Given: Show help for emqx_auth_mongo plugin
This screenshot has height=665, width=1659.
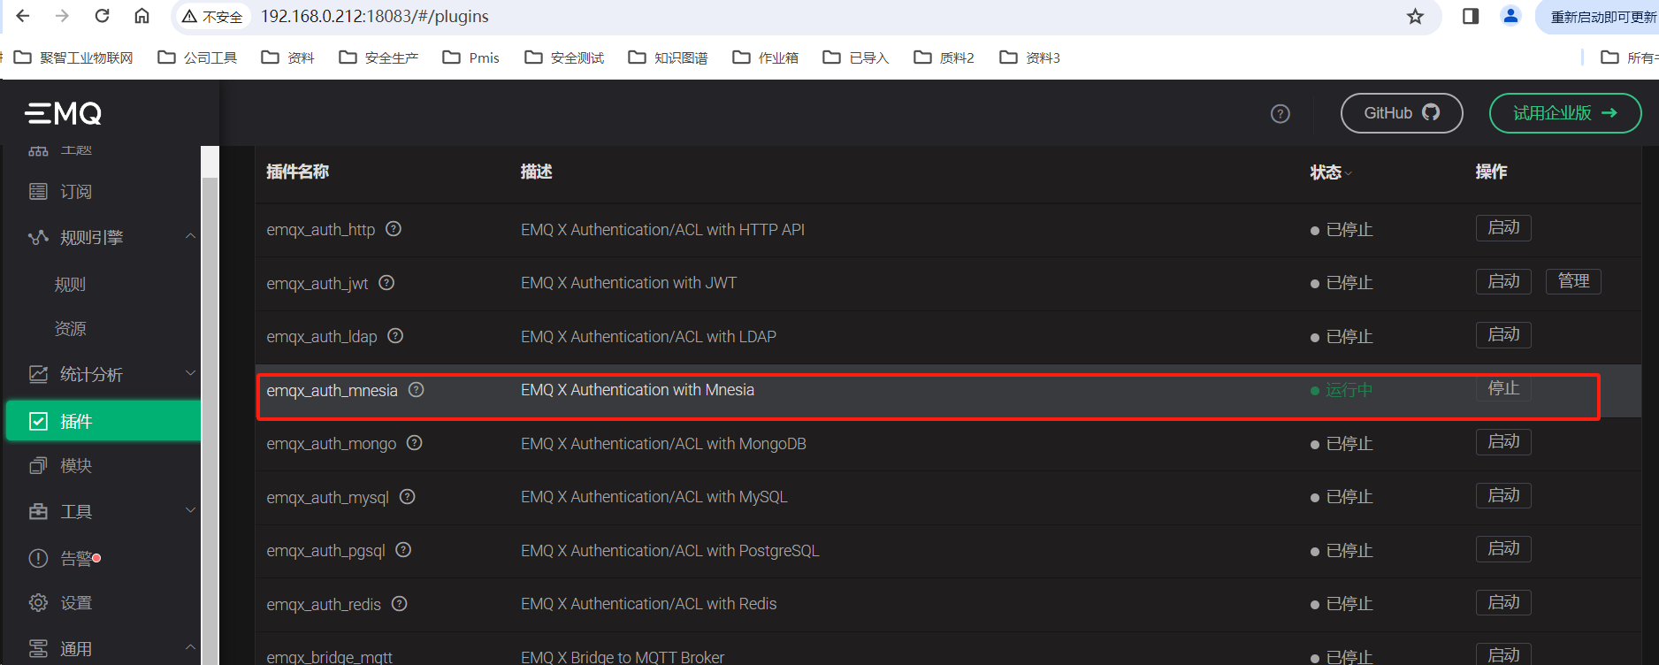Looking at the screenshot, I should (414, 443).
